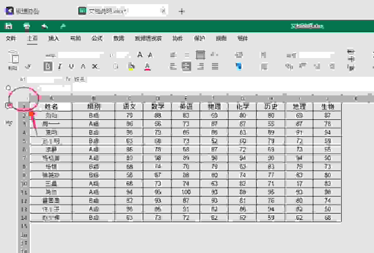Switch to the 公式 tab
The height and width of the screenshot is (253, 374).
coord(97,38)
